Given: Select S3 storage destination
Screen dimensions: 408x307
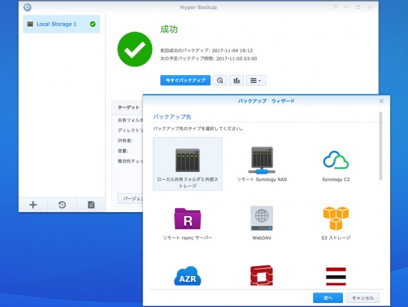Looking at the screenshot, I should pos(336,223).
